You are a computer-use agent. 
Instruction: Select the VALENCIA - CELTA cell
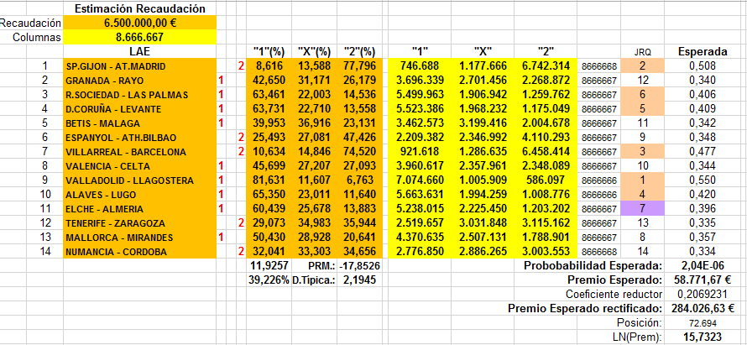[139, 166]
